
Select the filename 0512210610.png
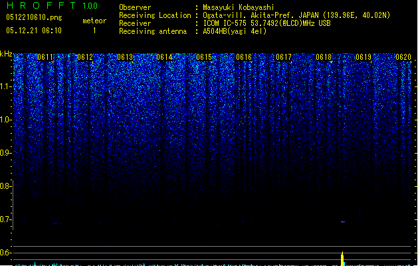pos(34,17)
